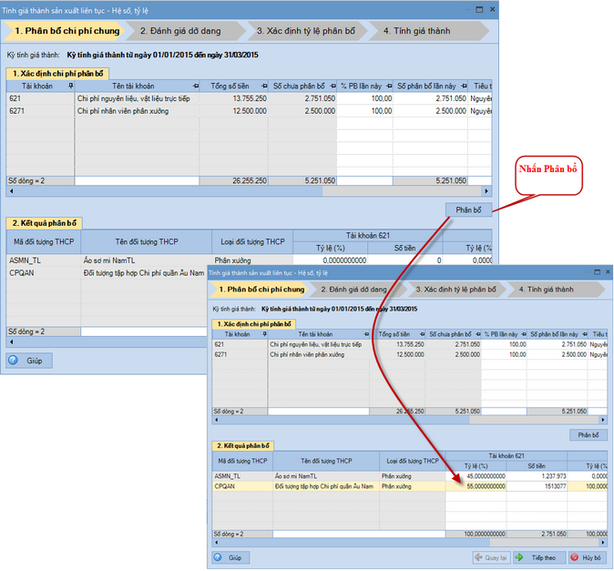The width and height of the screenshot is (614, 571).
Task: Maximize the front window
Action: click(x=598, y=272)
